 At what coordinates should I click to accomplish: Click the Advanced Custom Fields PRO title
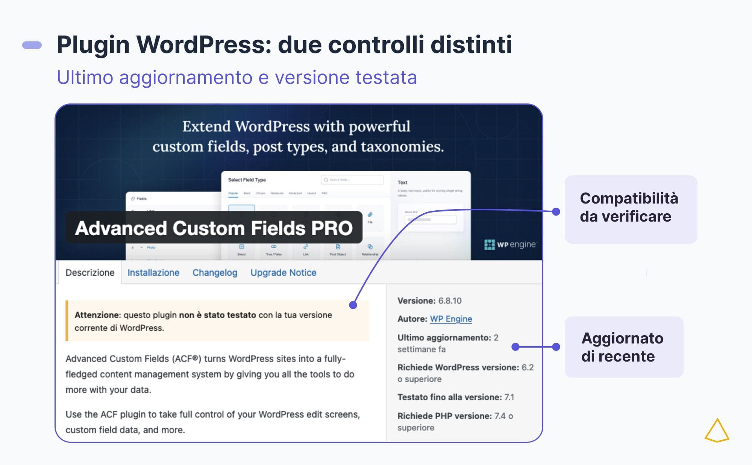(214, 228)
